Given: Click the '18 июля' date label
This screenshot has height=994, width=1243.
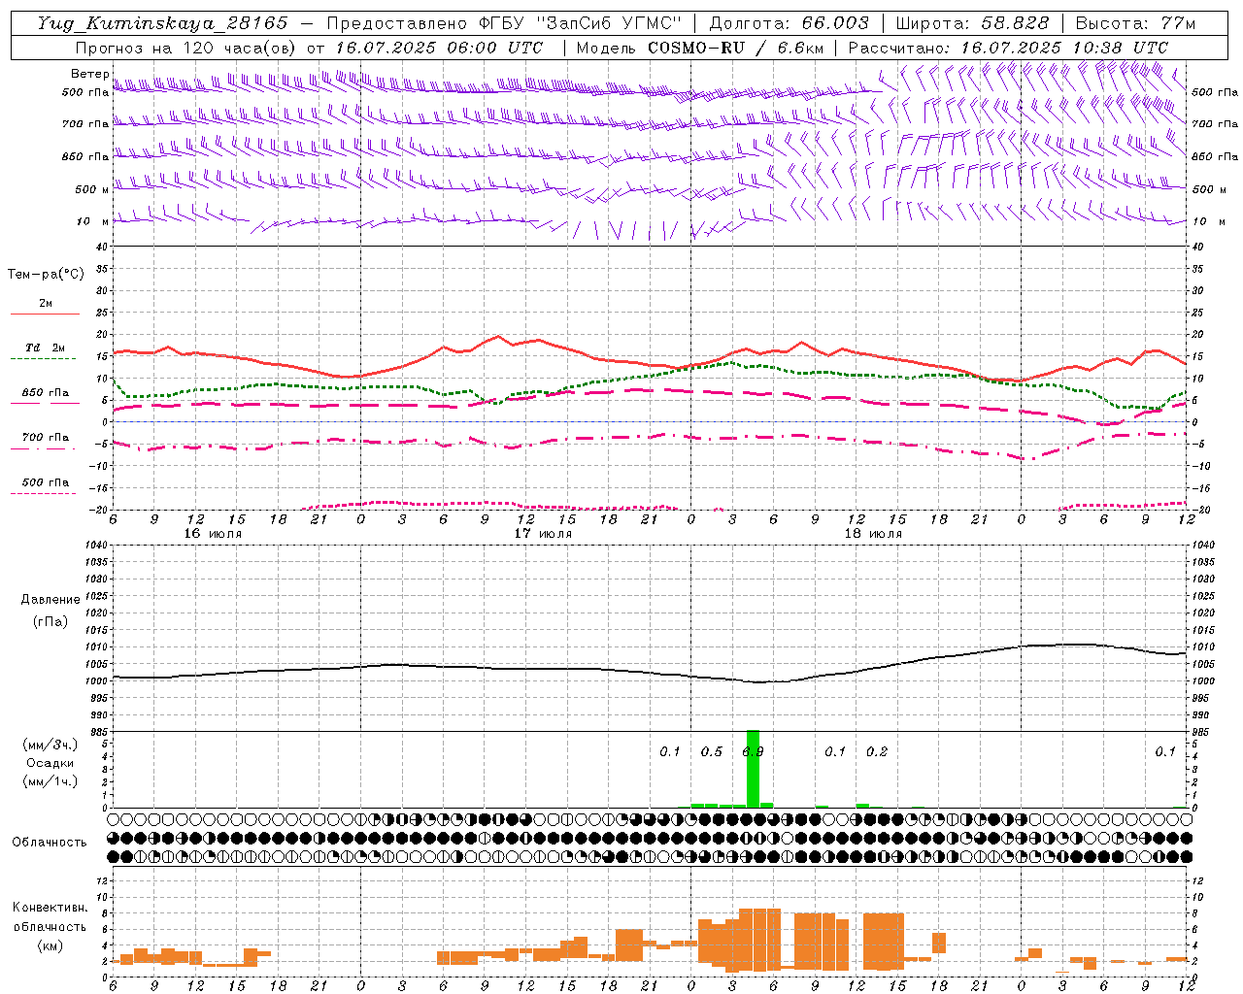Looking at the screenshot, I should (873, 534).
